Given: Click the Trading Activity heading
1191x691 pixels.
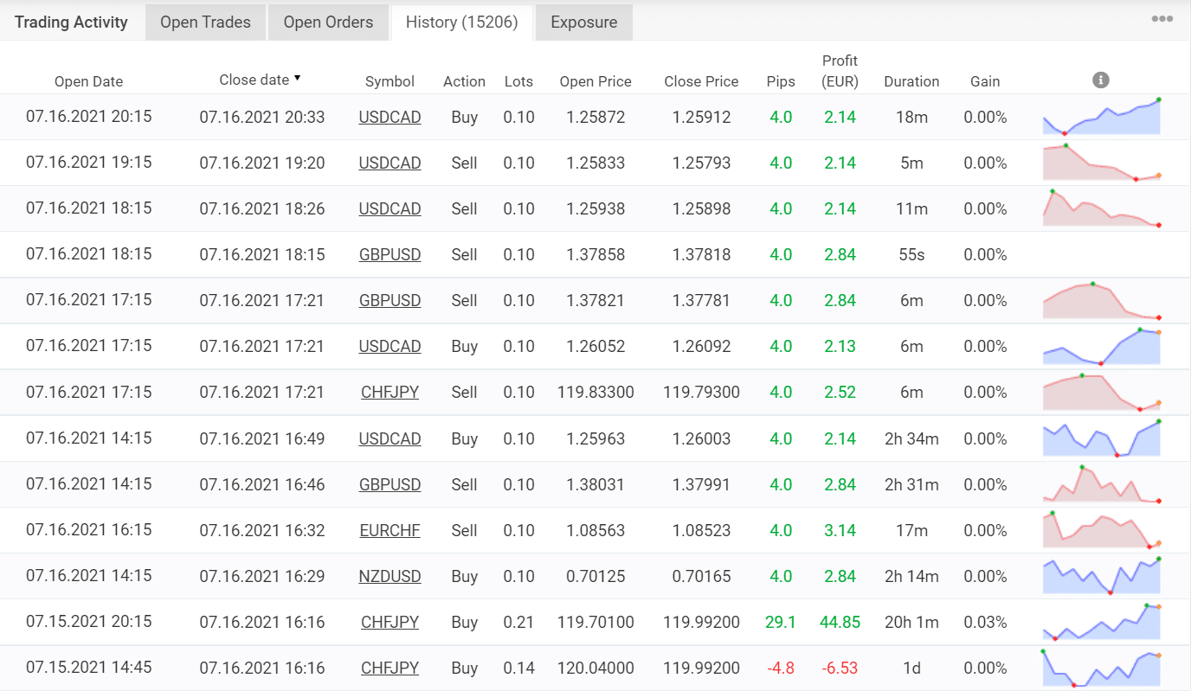Looking at the screenshot, I should click(x=70, y=22).
